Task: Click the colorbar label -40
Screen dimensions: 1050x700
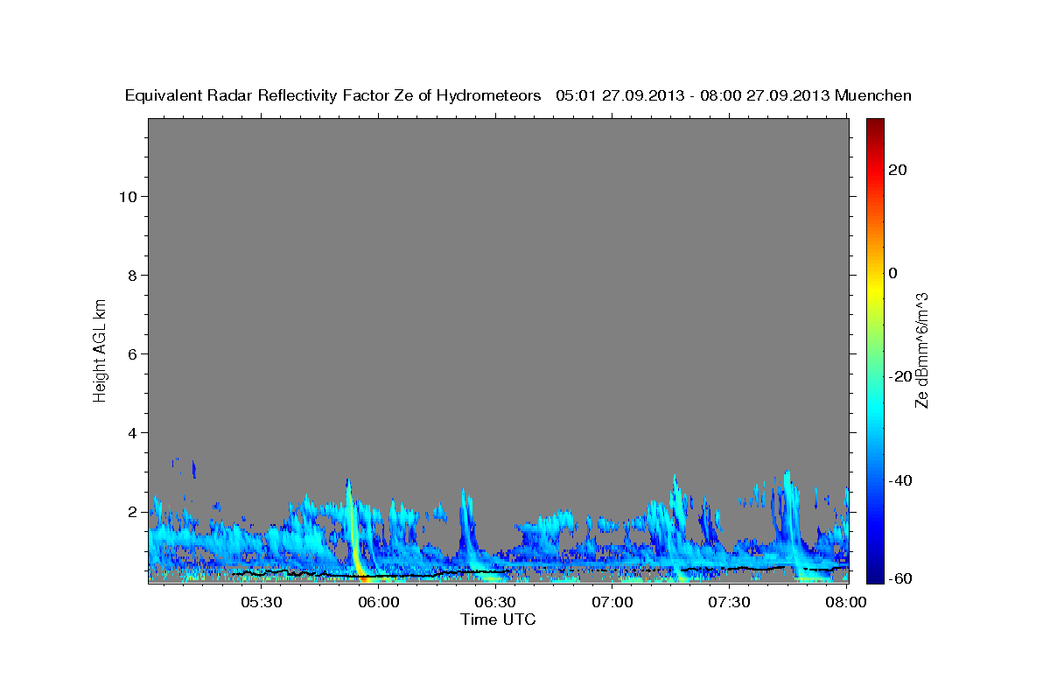Action: pyautogui.click(x=900, y=479)
